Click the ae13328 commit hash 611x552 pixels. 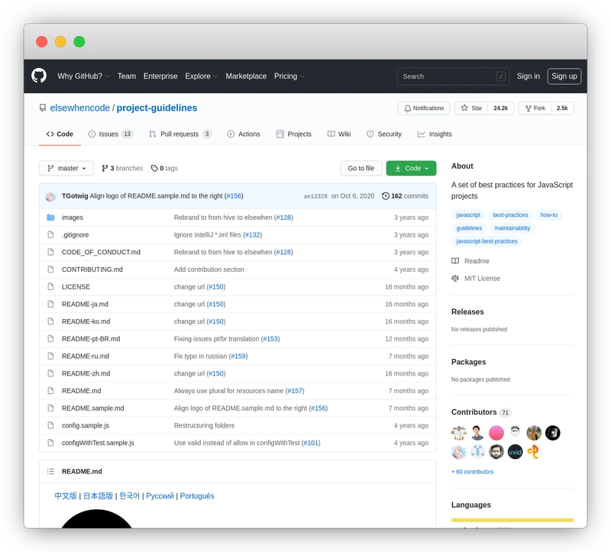[x=315, y=196]
